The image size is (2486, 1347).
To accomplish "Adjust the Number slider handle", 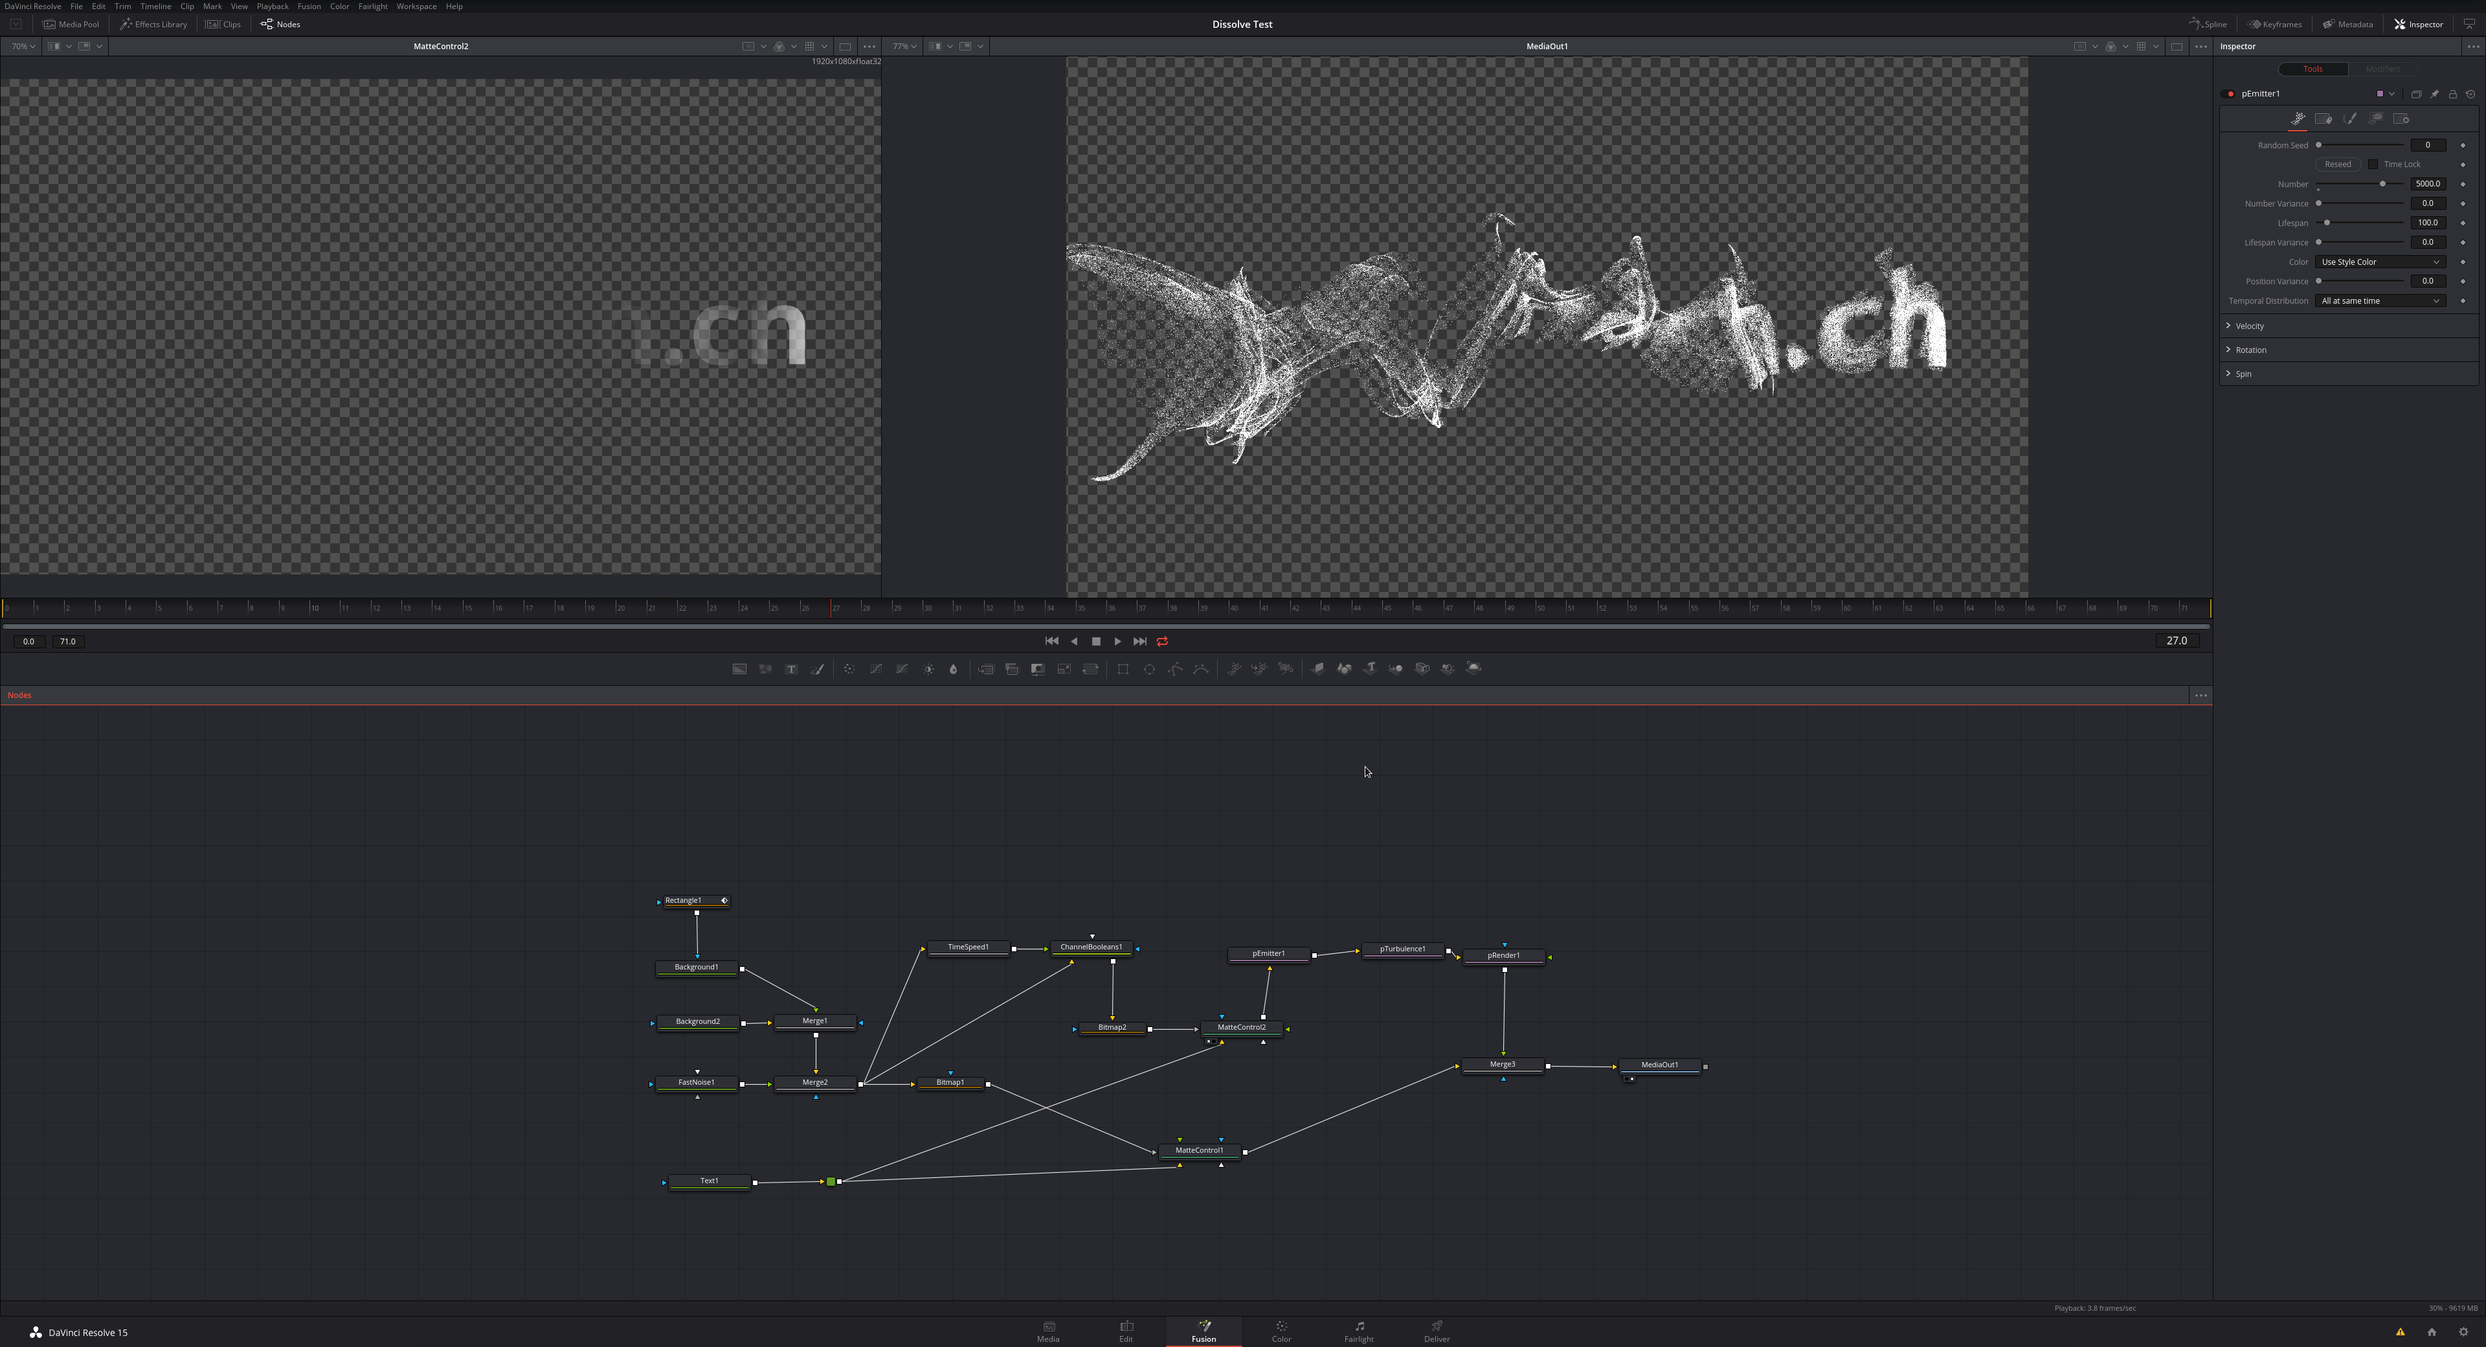I will pyautogui.click(x=2382, y=183).
